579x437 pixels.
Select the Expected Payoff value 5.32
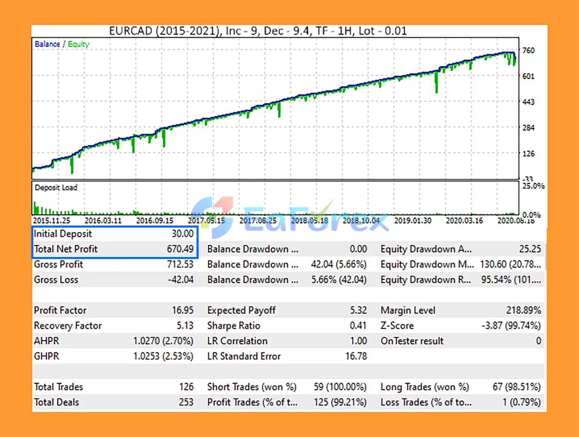tap(358, 310)
